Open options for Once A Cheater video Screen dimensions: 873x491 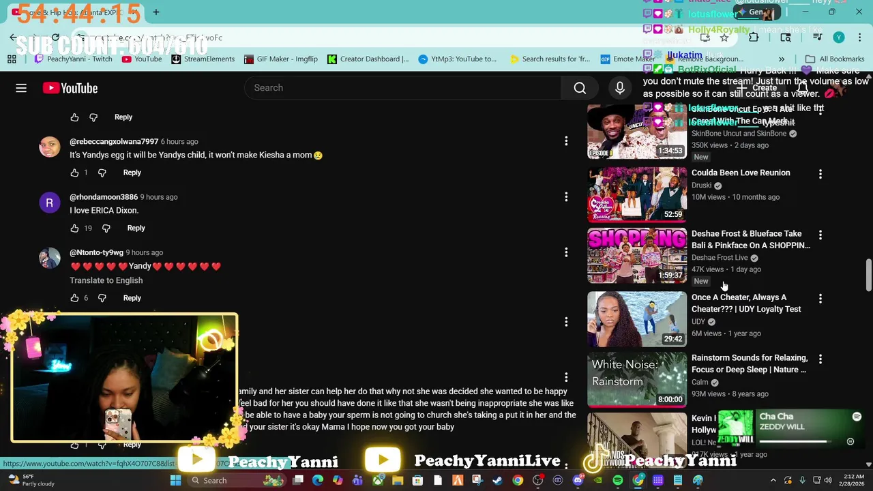click(820, 298)
